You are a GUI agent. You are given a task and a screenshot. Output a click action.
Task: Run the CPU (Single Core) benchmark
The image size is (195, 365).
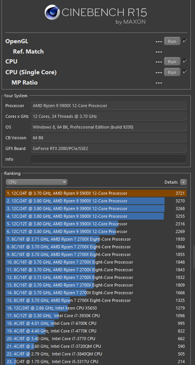(x=172, y=72)
